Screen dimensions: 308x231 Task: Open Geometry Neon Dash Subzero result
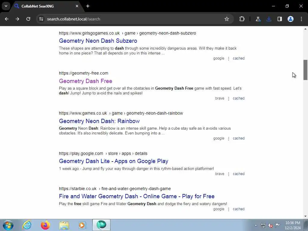[x=98, y=41]
